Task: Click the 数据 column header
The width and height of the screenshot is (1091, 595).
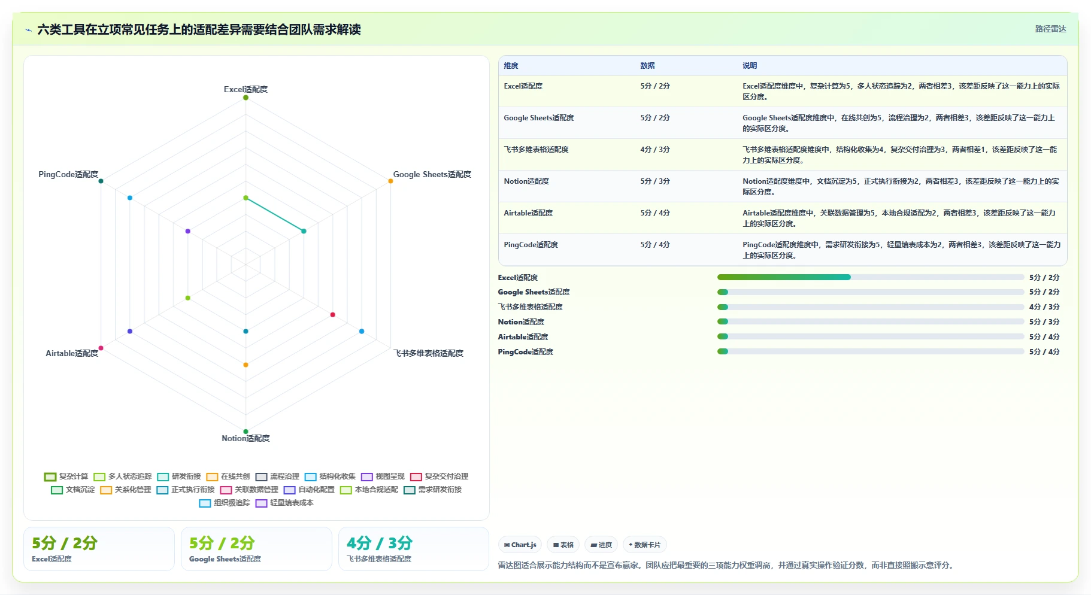Action: tap(647, 66)
